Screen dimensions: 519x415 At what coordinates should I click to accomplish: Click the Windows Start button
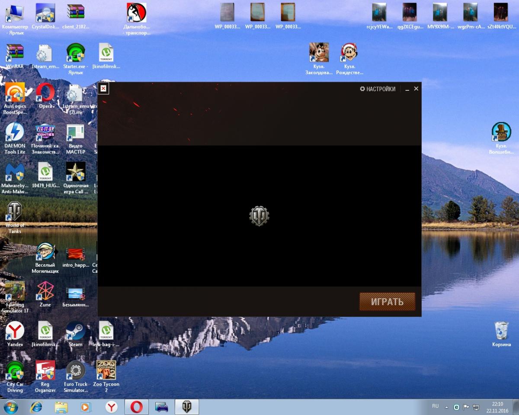[11, 407]
